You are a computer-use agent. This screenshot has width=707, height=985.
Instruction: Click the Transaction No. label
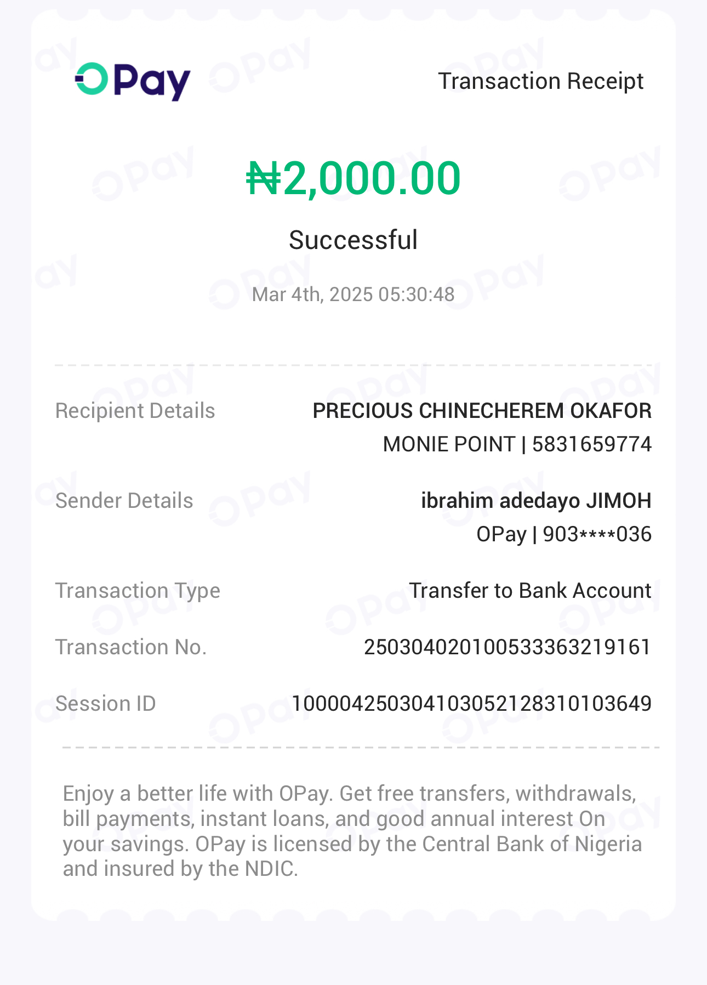[x=131, y=647]
